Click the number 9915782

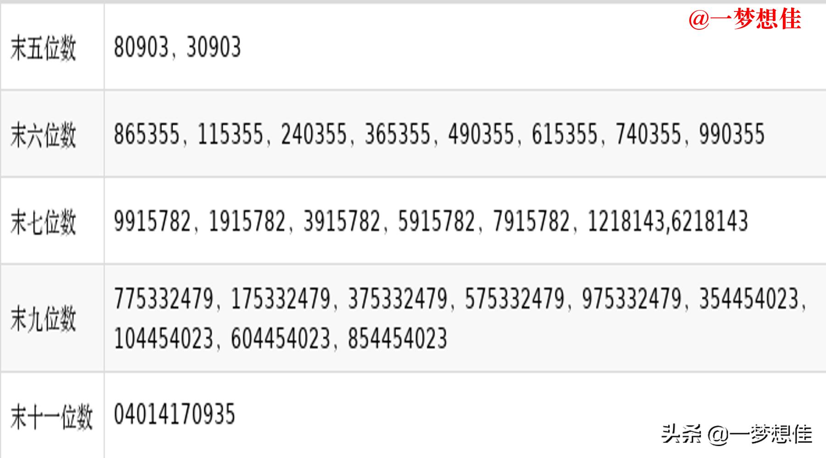pyautogui.click(x=152, y=221)
